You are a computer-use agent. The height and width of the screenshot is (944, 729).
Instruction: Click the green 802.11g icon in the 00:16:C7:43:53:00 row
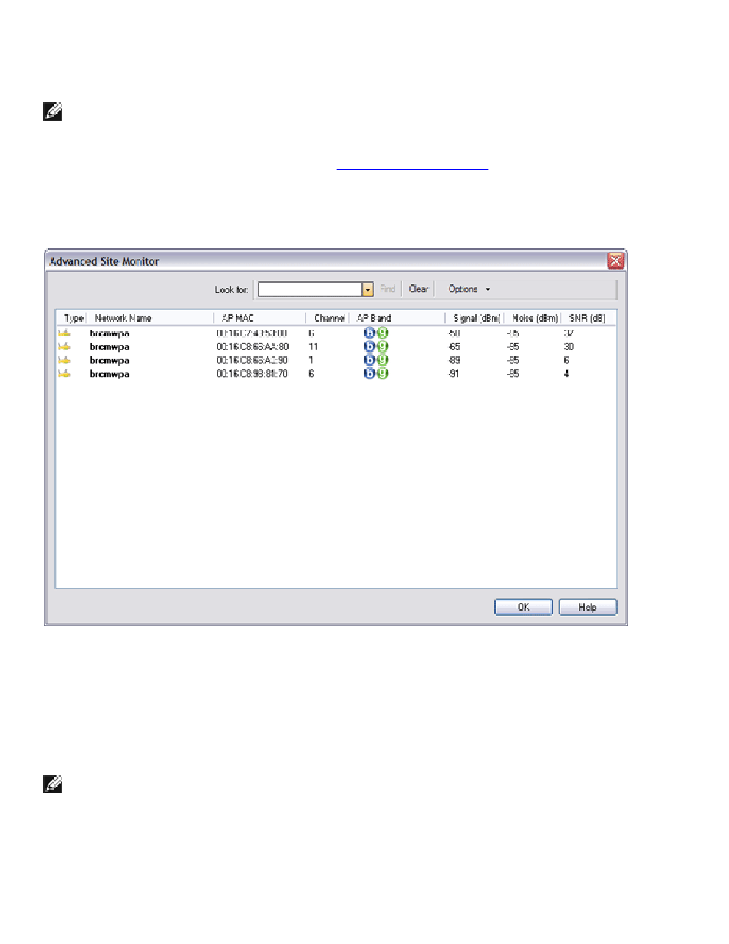click(383, 333)
